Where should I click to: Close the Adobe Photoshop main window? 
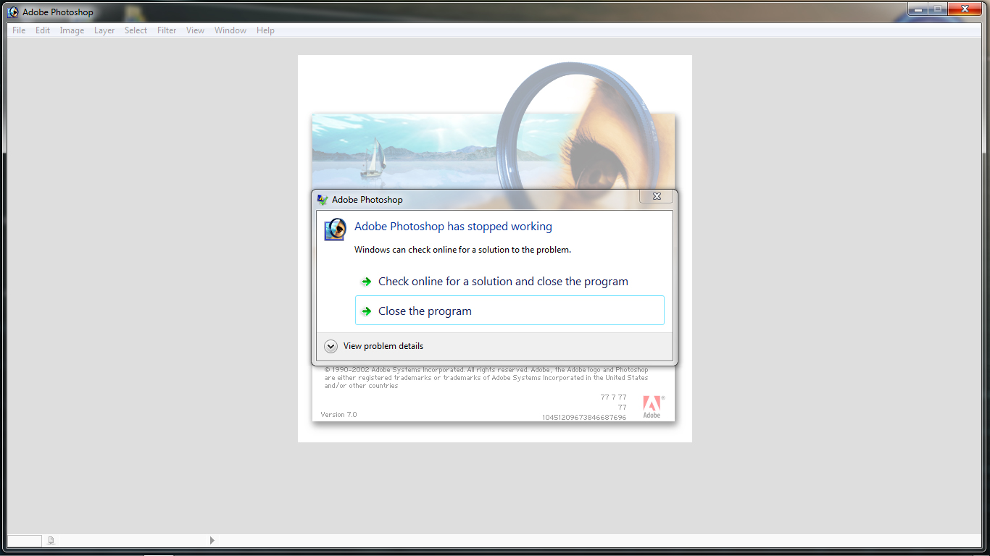(x=965, y=9)
